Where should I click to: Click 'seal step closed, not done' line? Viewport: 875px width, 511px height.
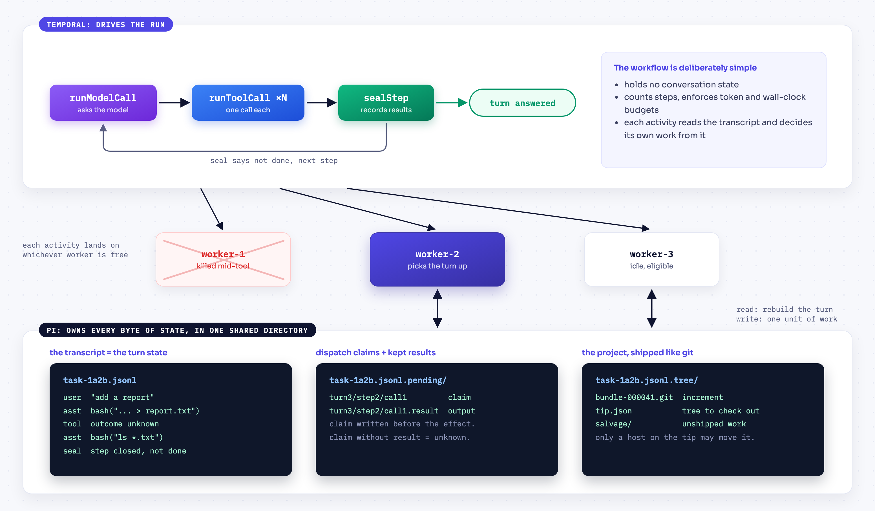125,451
